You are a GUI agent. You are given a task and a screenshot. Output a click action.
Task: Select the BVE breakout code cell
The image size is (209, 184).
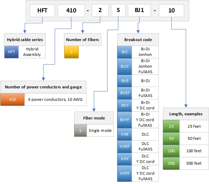pyautogui.click(x=124, y=80)
